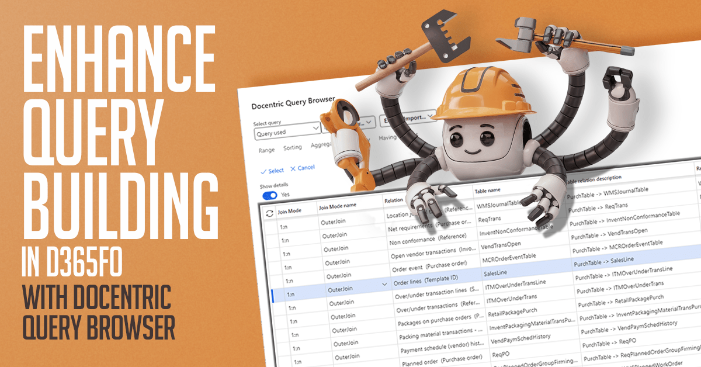The width and height of the screenshot is (701, 367).
Task: Click 'PurchTable -> WMSJournalTable' cell
Action: (608, 193)
